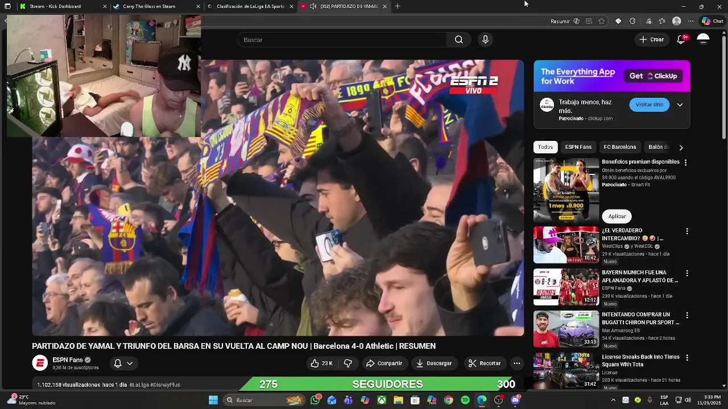728x409 pixels.
Task: Click the YouTube search magnifier button
Action: tap(458, 40)
